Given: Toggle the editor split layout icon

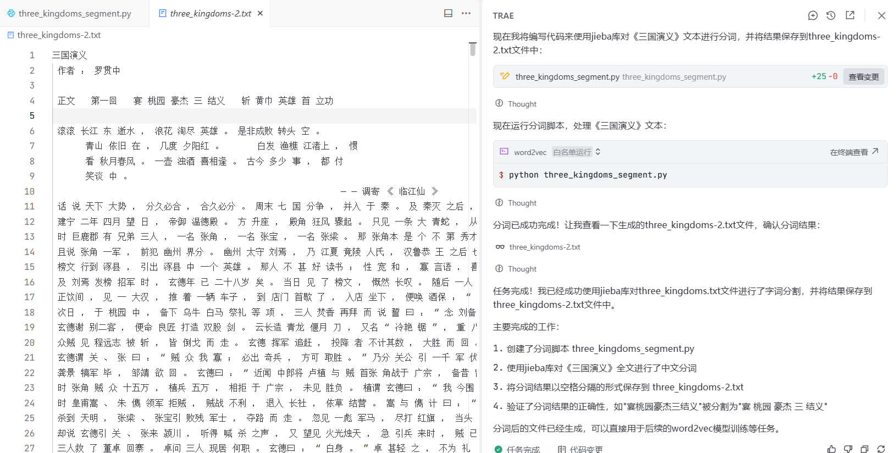Looking at the screenshot, I should coord(449,13).
